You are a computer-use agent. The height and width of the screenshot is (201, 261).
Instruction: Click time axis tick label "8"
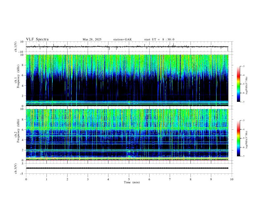(190, 179)
